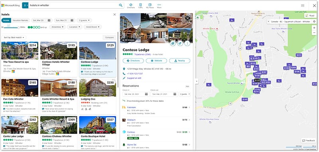Click the results list scrollbar
This screenshot has width=319, height=152.
118,59
